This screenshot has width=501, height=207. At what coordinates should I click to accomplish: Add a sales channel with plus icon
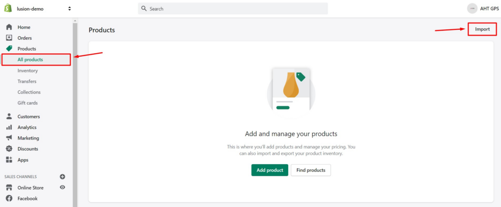[62, 176]
